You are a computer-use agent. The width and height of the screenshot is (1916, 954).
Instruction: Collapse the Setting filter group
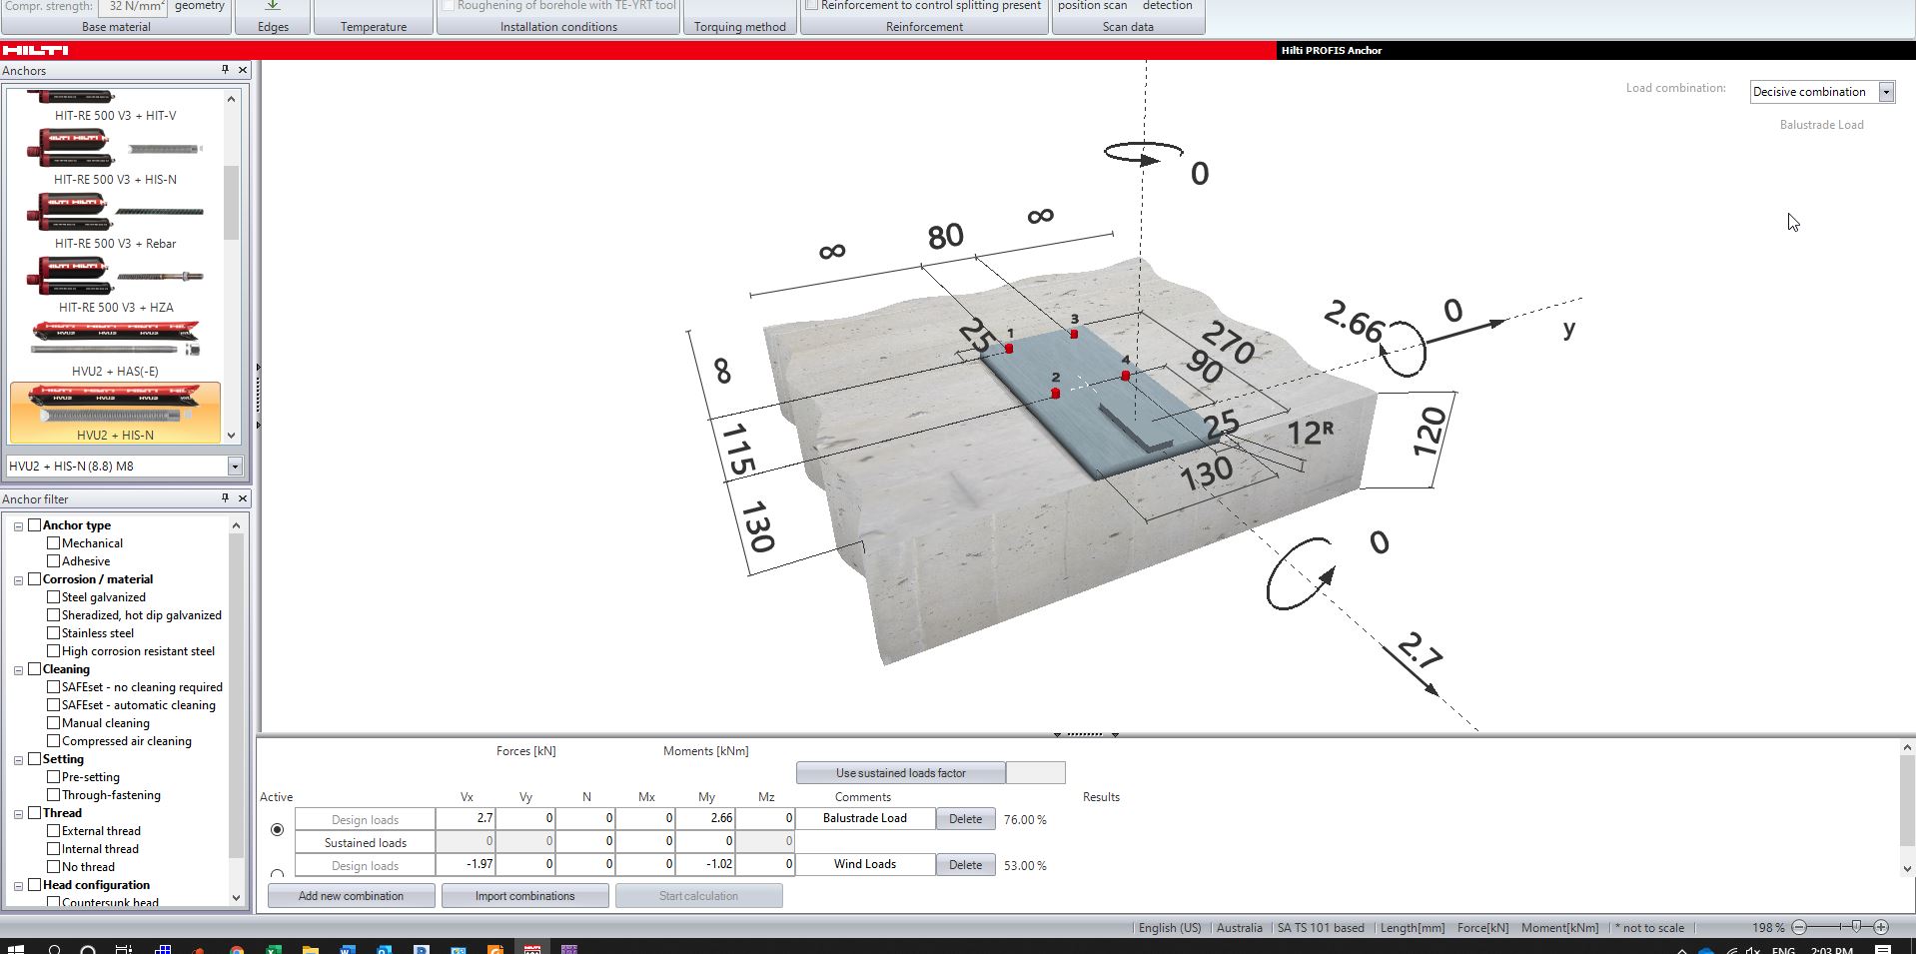18,759
